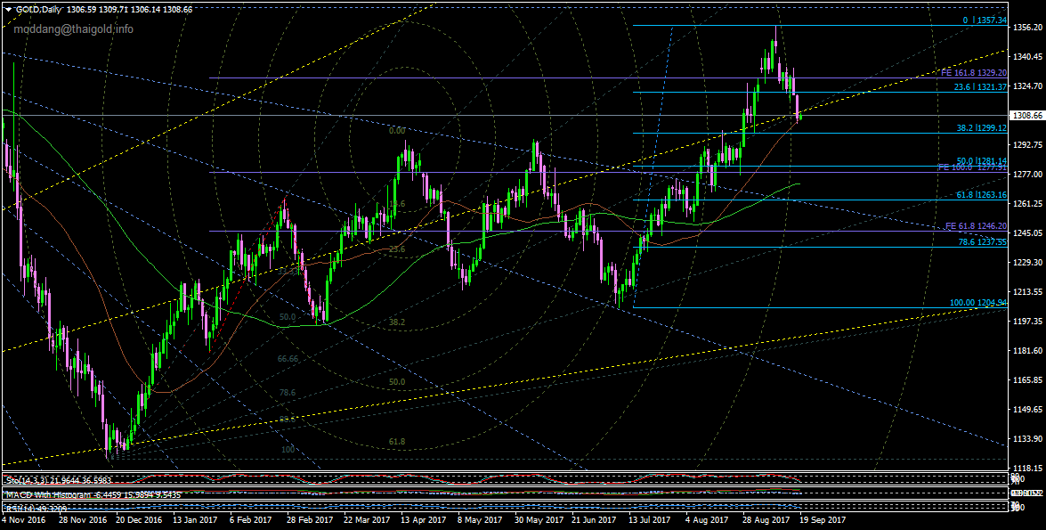Click the 1340.45 price axis value
The image size is (1046, 530).
[x=1028, y=57]
